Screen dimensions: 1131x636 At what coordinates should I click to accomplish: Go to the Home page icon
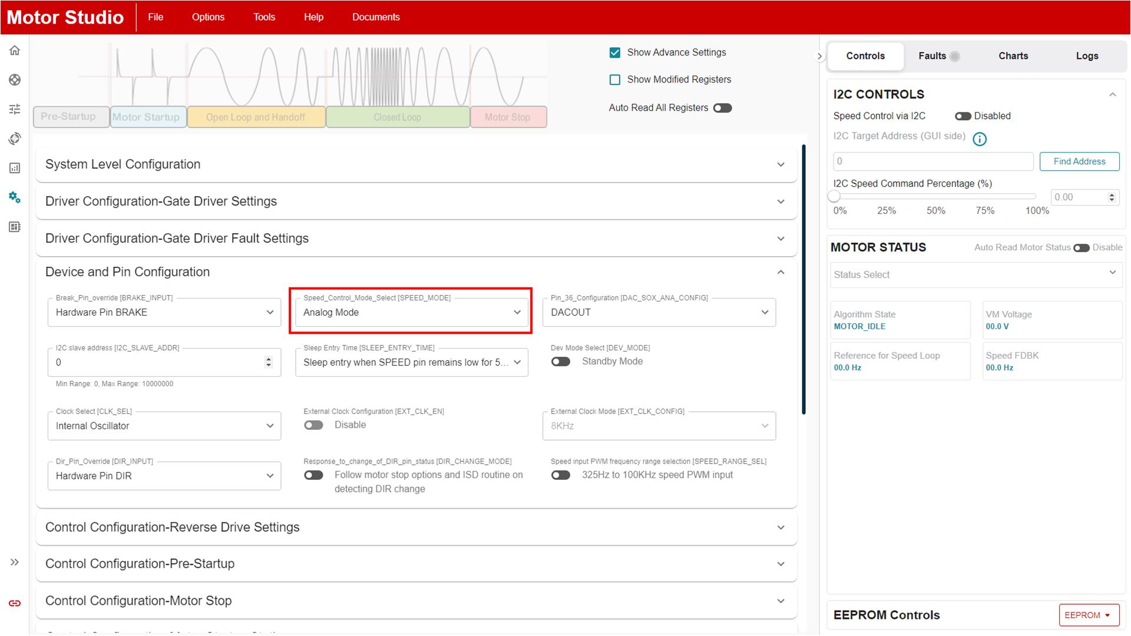(15, 51)
